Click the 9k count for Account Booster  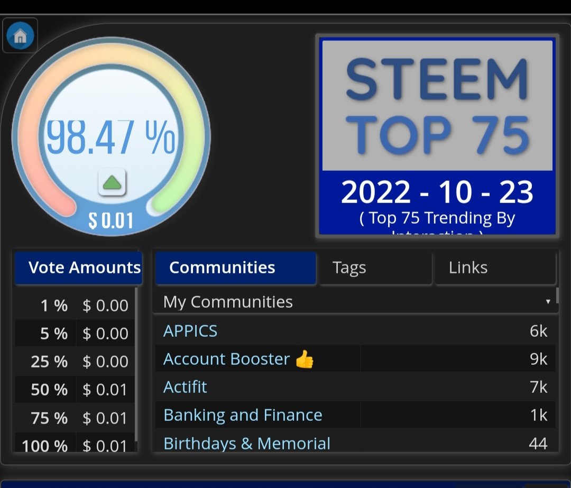538,359
